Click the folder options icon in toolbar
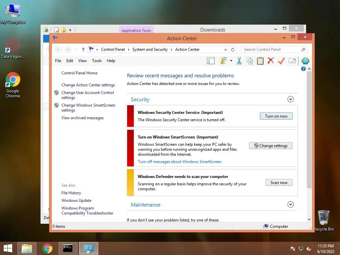The width and height of the screenshot is (340, 255). click(x=223, y=61)
